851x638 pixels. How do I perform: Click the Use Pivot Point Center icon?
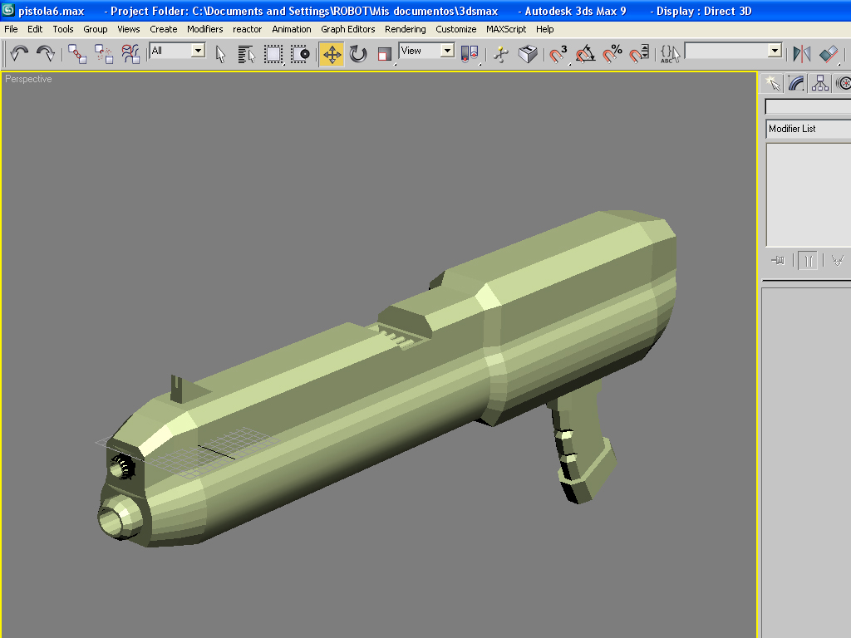click(470, 54)
